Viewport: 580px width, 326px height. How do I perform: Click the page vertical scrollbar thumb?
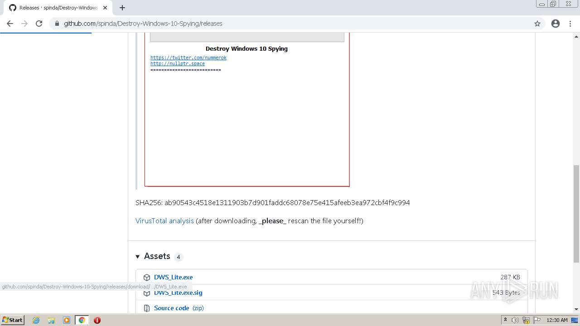coord(576,214)
